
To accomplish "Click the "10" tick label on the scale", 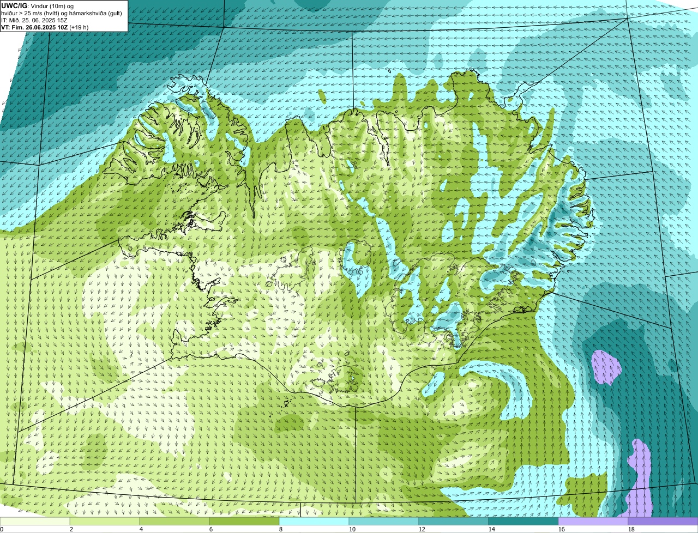I will click(x=352, y=529).
